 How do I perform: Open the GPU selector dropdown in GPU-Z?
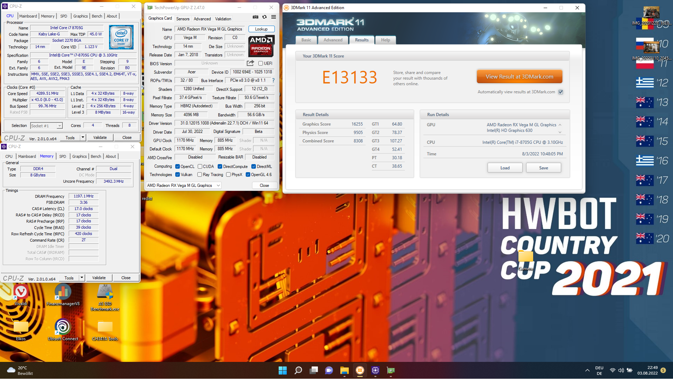coord(183,186)
